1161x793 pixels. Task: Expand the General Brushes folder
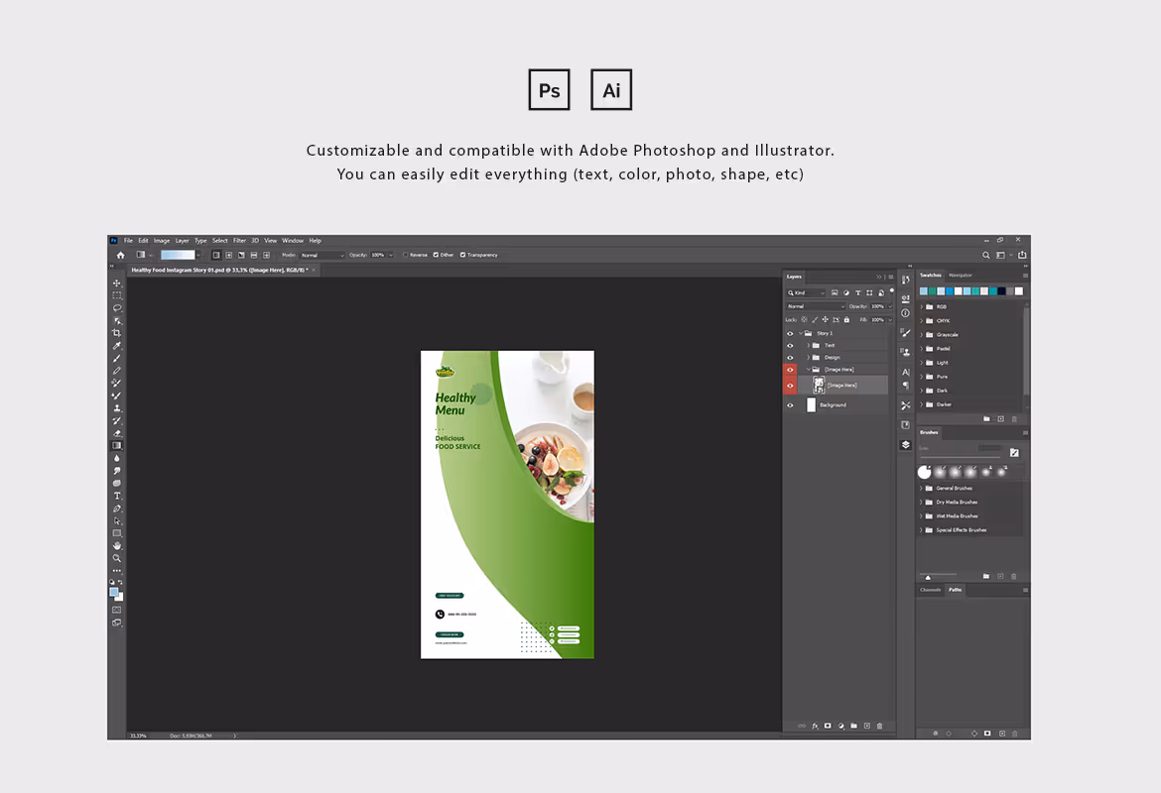point(921,489)
